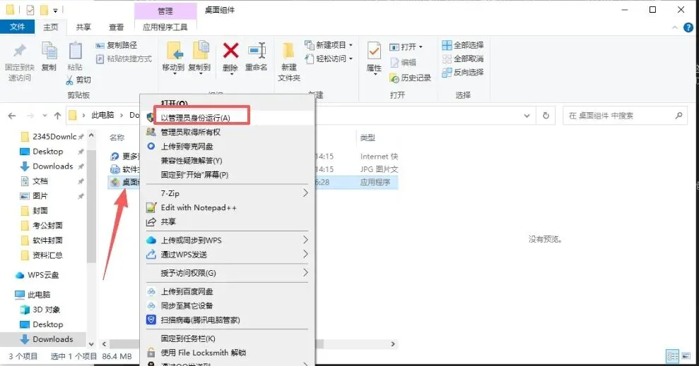Go up one folder level arrow
699x366 pixels.
[57, 116]
